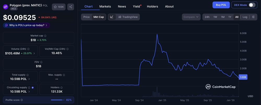Click the 131.33K holders value
Screen dimensions: 261x105
57,91
